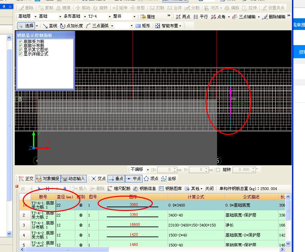This screenshot has width=305, height=252.
Task: Toggle 正交 orthogonal mode
Action: tap(26, 179)
